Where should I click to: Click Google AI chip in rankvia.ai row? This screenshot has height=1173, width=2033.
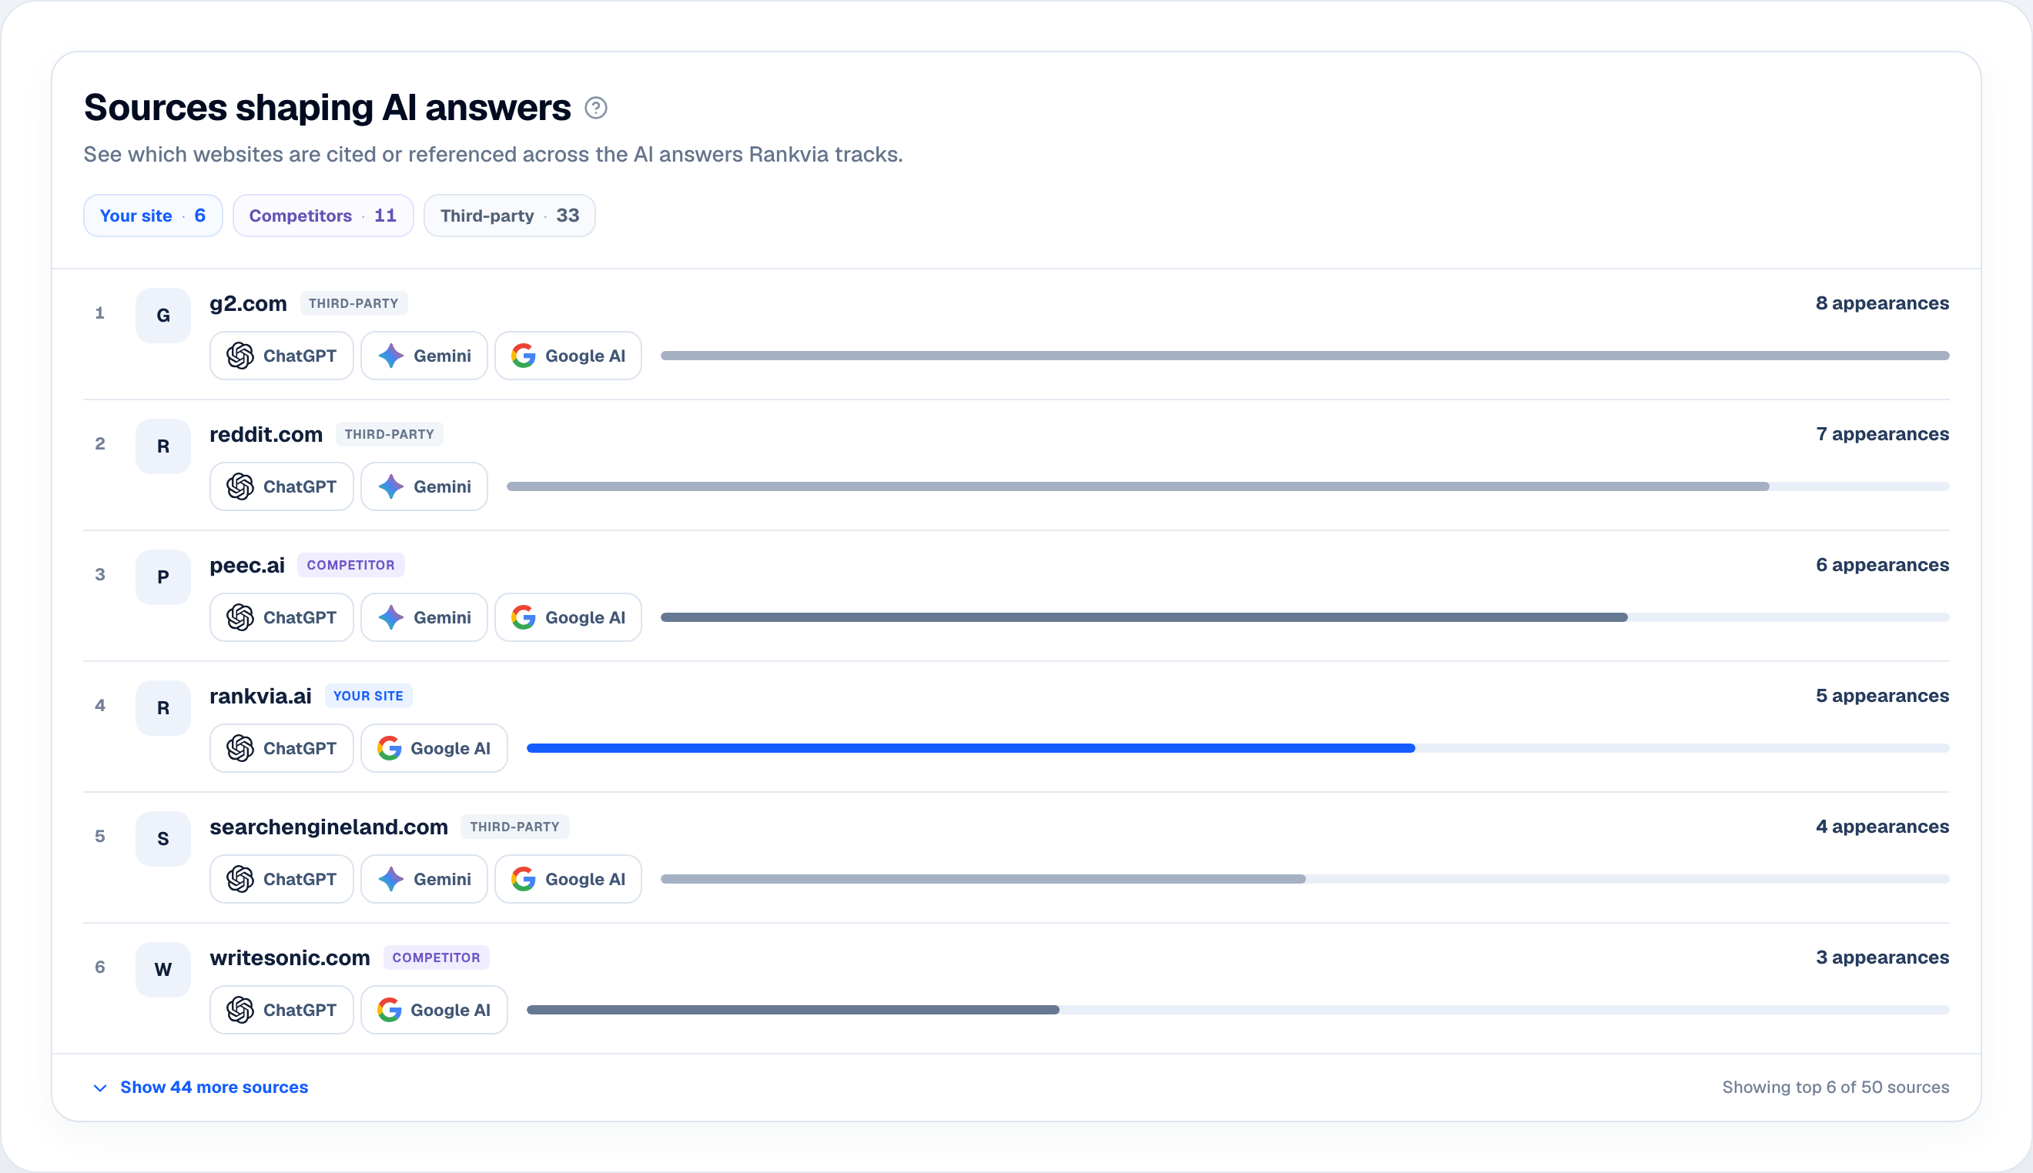(x=434, y=748)
